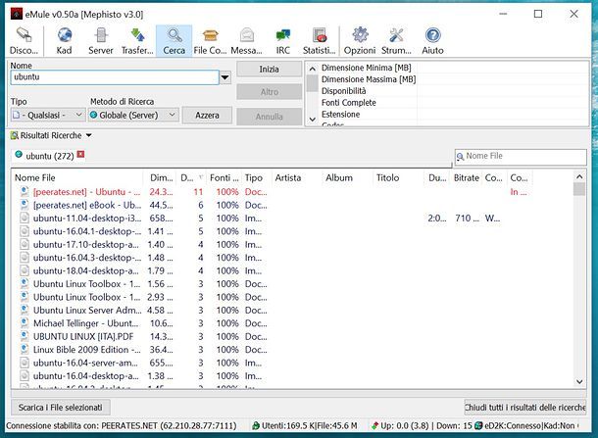Click the Azzera reset button

tap(207, 115)
